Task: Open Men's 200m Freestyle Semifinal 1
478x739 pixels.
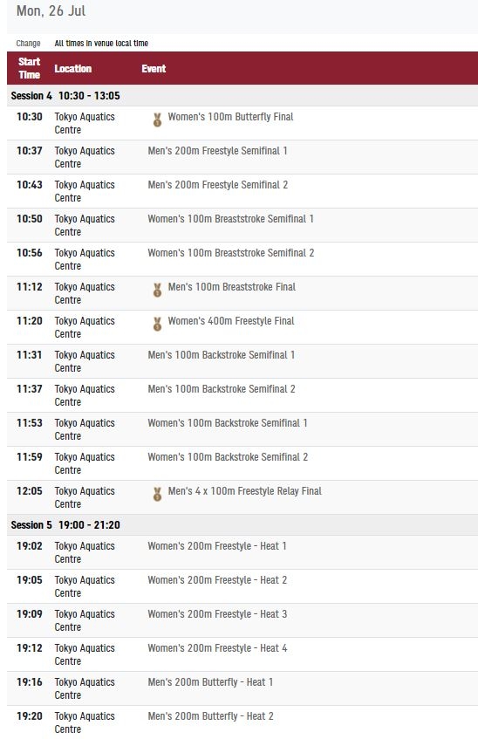Action: pyautogui.click(x=217, y=151)
